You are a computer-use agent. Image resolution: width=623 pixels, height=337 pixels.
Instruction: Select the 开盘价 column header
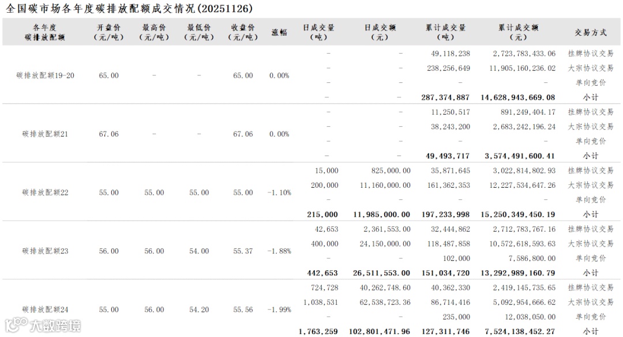pyautogui.click(x=108, y=32)
